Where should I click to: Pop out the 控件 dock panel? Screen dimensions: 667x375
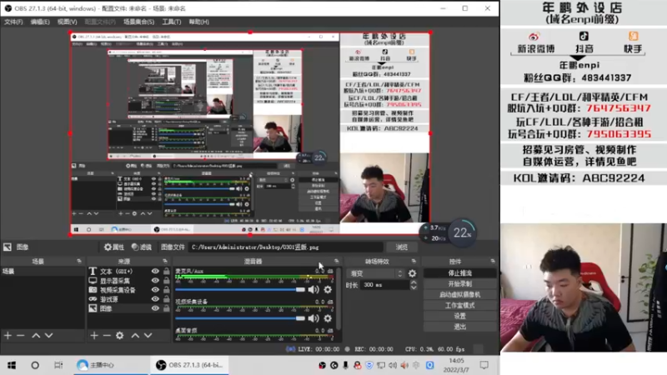(x=493, y=261)
